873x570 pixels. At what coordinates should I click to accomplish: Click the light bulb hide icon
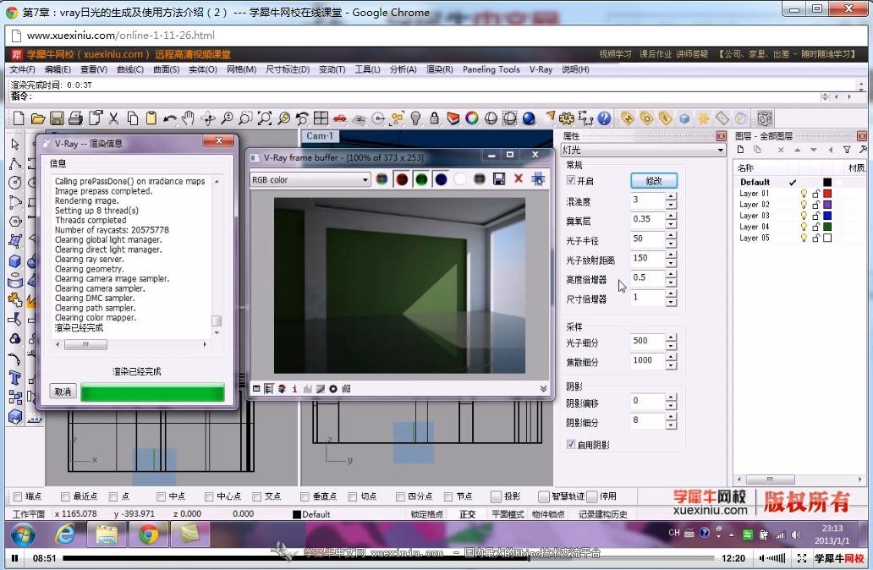tap(415, 118)
